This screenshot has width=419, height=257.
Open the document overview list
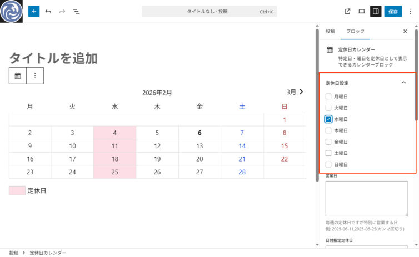click(x=77, y=11)
